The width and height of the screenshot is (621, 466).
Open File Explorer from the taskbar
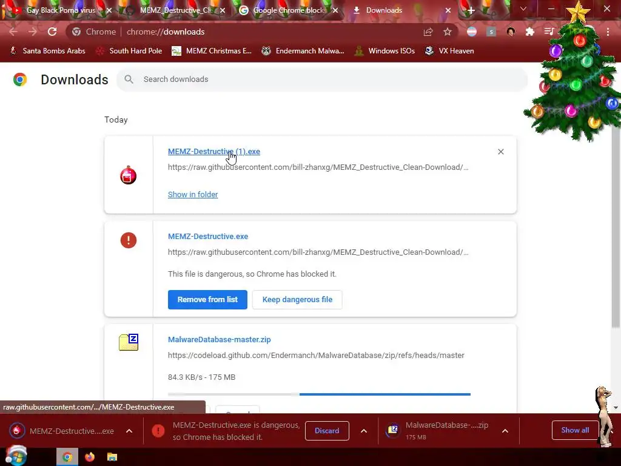coord(112,458)
